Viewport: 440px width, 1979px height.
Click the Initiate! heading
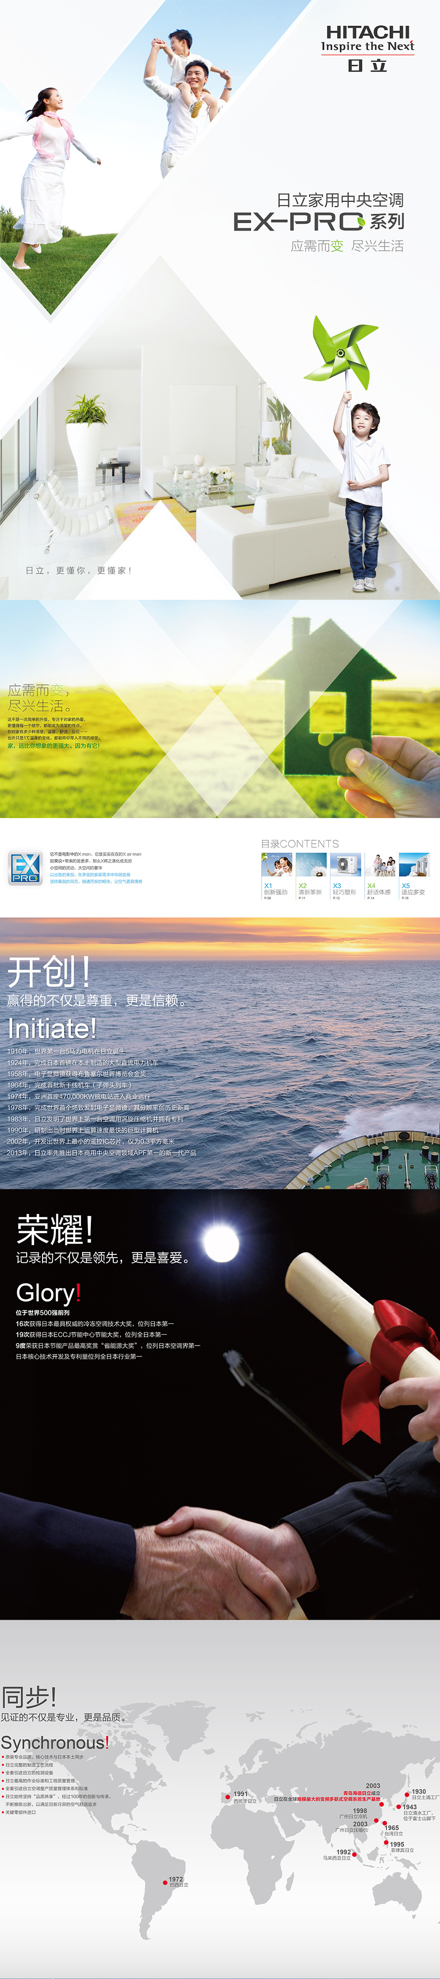[x=52, y=1028]
